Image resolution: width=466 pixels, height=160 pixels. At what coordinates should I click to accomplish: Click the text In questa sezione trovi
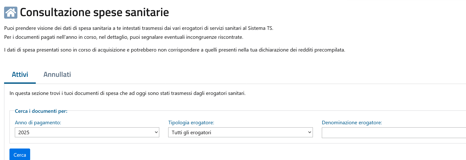[x=127, y=93]
